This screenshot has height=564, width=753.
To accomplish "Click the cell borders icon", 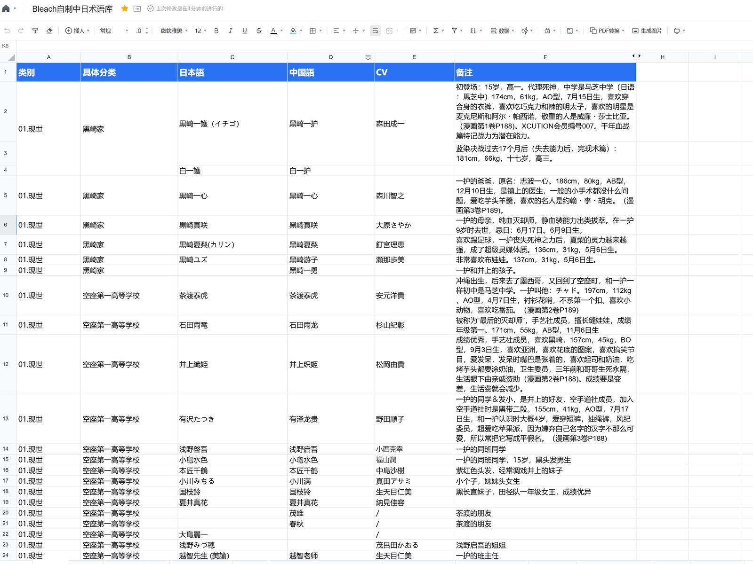I will [x=312, y=31].
